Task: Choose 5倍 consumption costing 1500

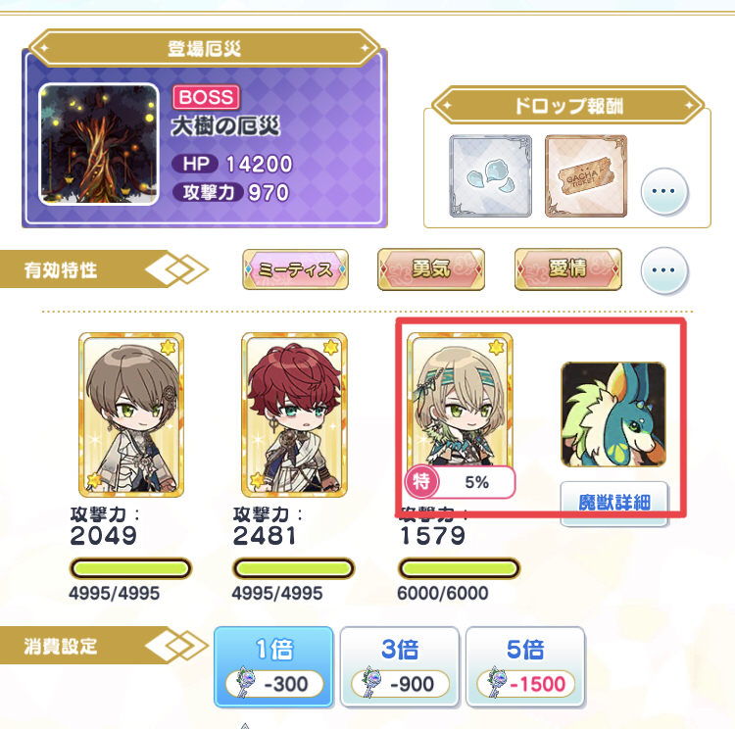Action: 525,666
